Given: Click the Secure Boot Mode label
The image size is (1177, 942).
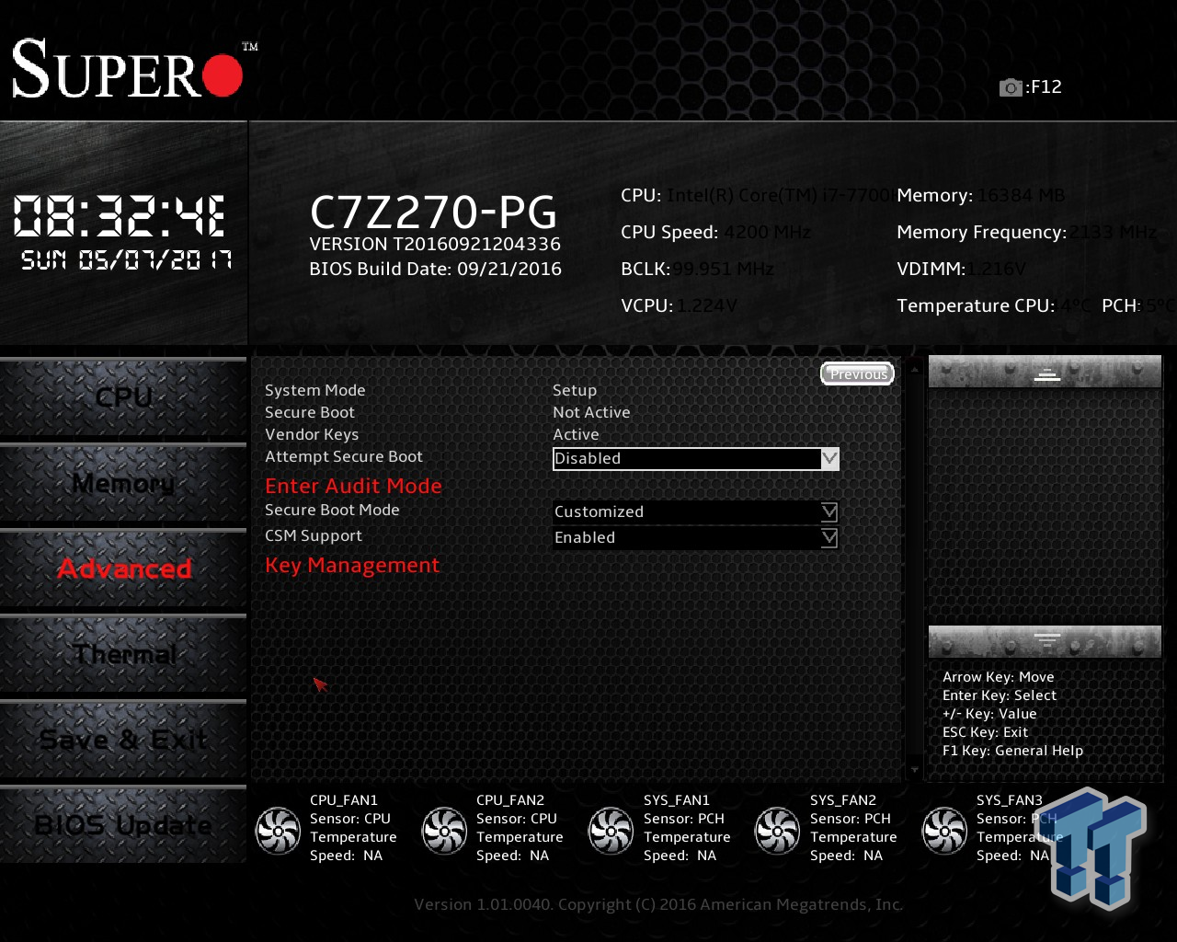Looking at the screenshot, I should [332, 511].
